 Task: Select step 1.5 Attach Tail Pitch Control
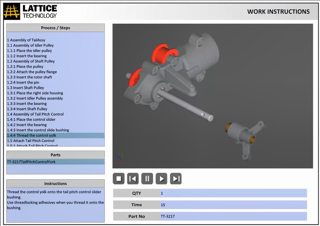31,140
